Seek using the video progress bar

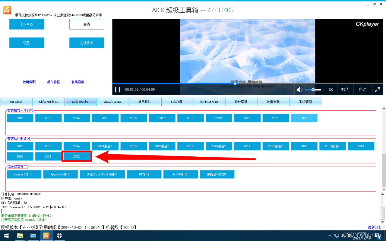(247, 83)
